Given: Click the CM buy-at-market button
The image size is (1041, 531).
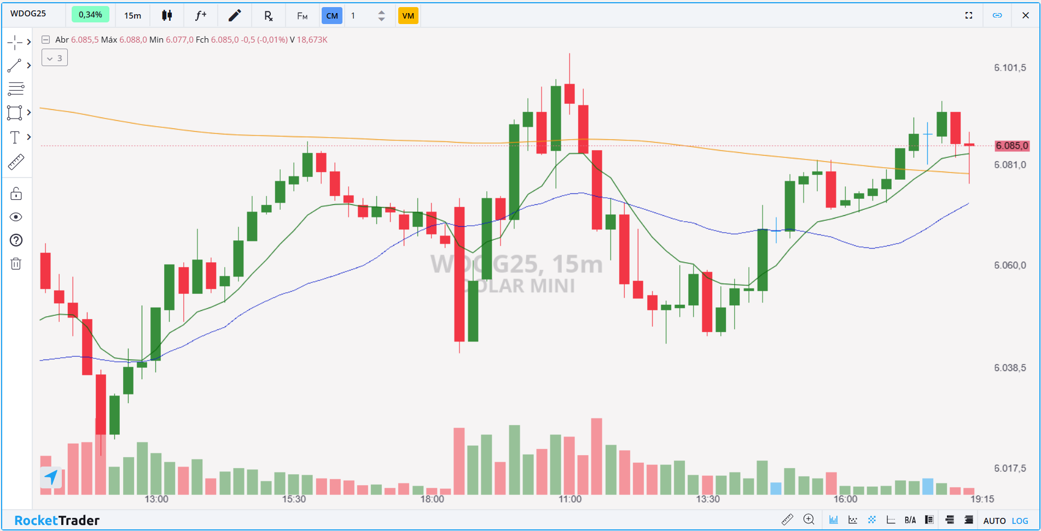Looking at the screenshot, I should tap(332, 15).
